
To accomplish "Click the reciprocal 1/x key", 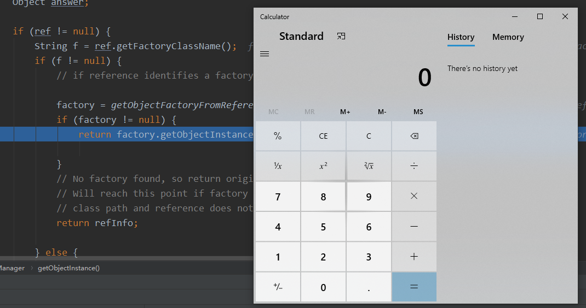I will (278, 166).
